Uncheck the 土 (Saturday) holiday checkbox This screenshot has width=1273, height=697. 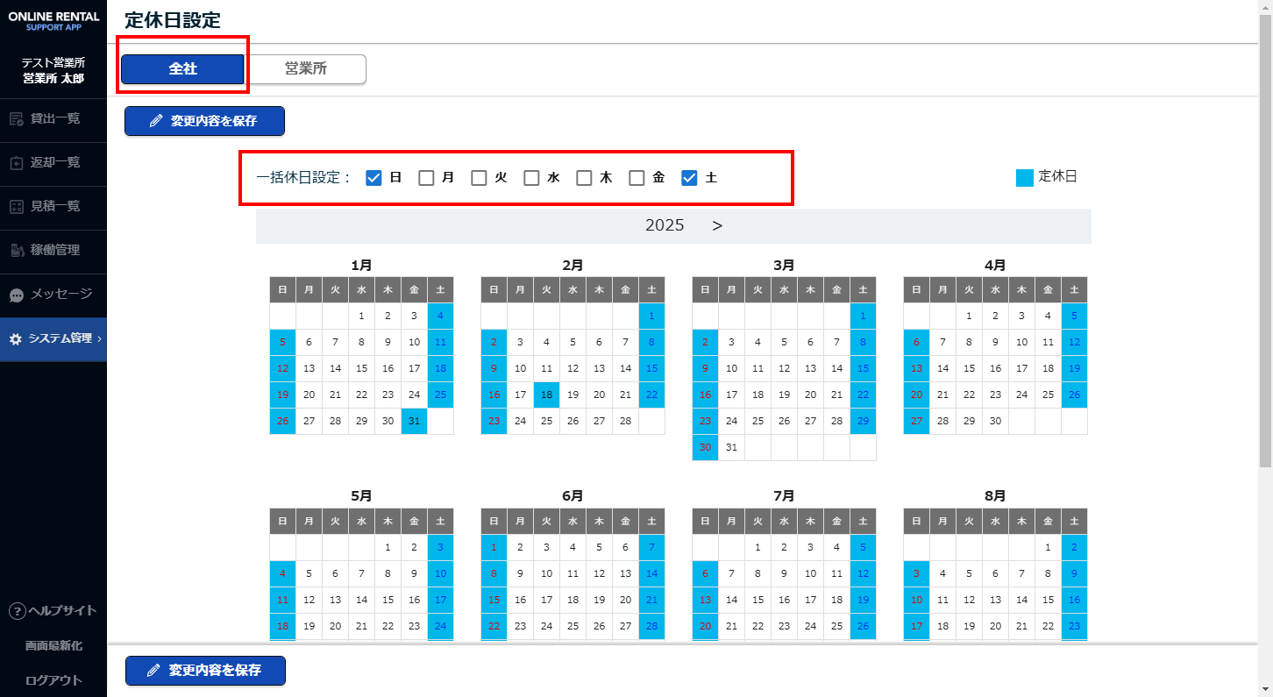pyautogui.click(x=689, y=178)
